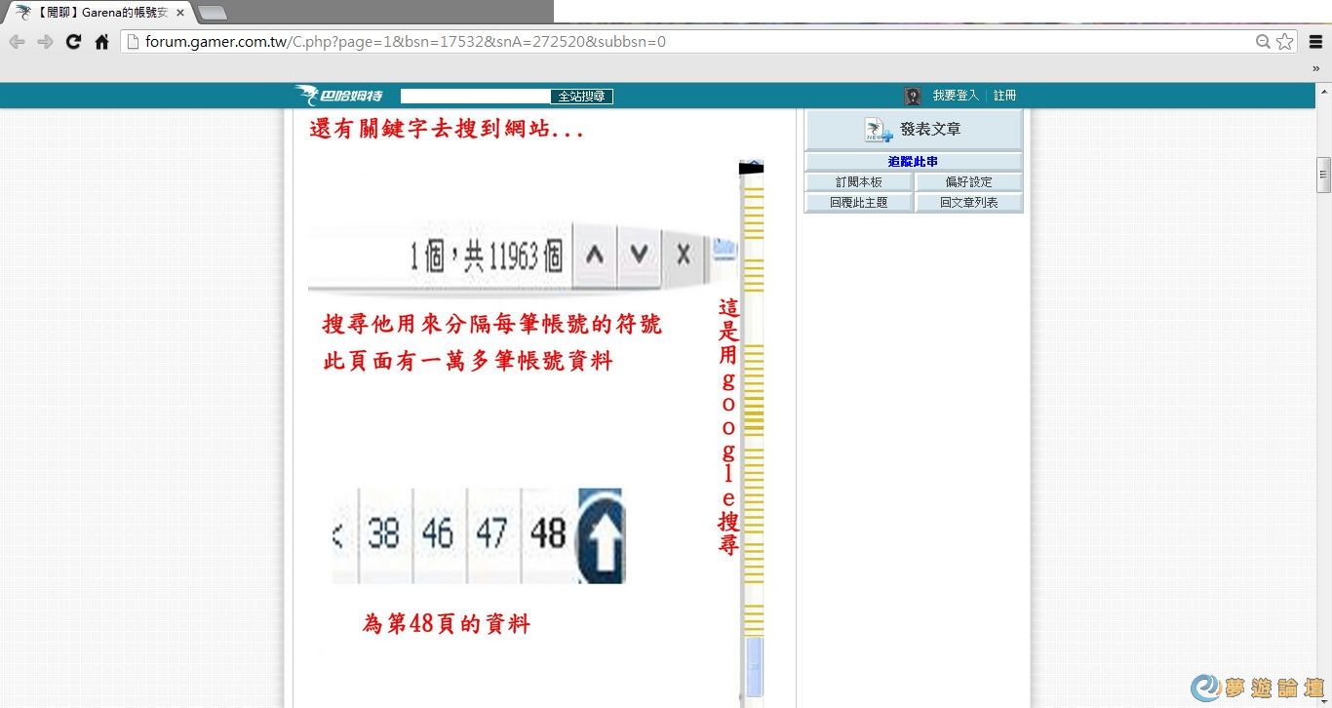Subscribe to the board with 訂閱本板

pos(857,180)
